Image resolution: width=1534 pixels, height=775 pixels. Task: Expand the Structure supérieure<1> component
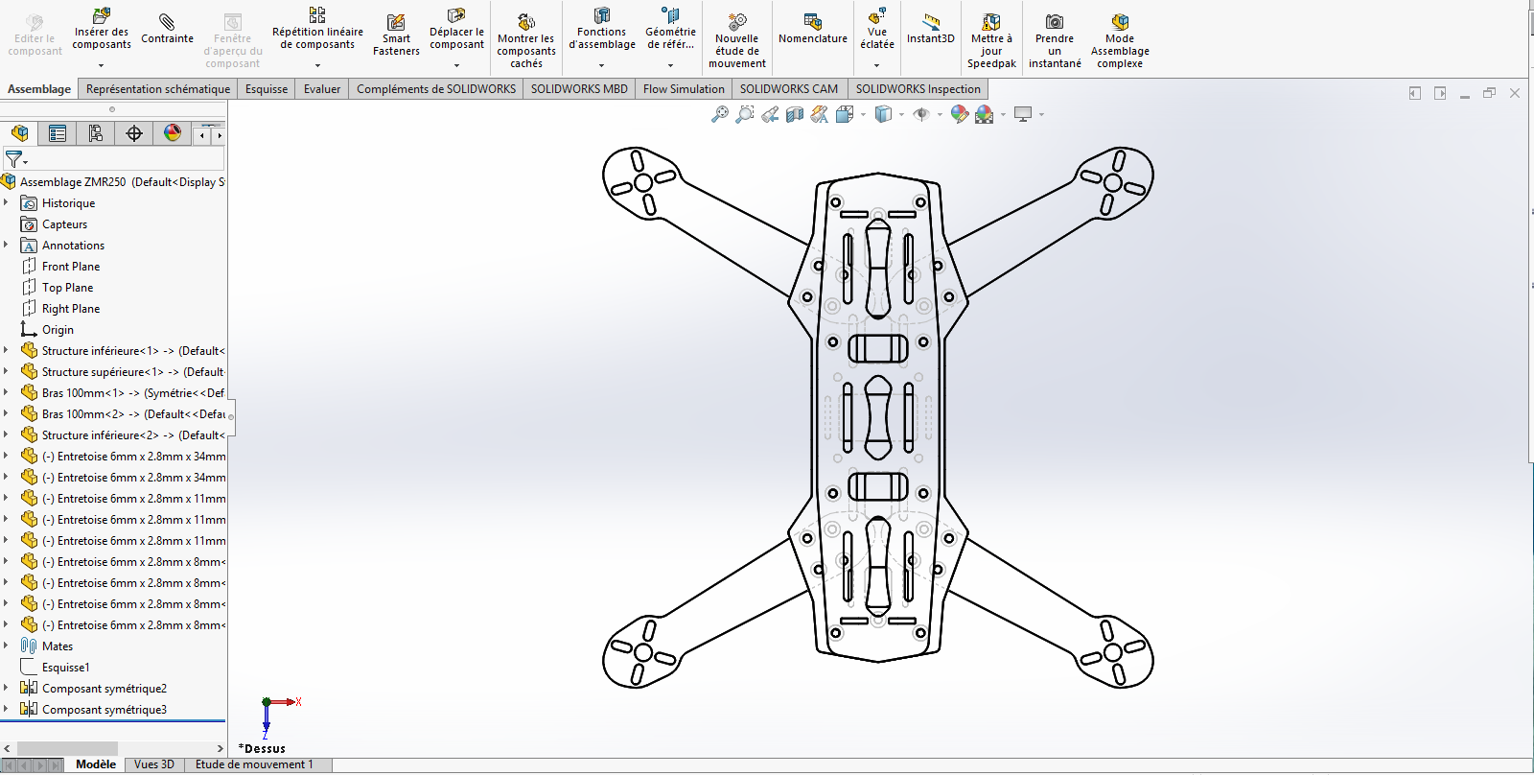6,371
